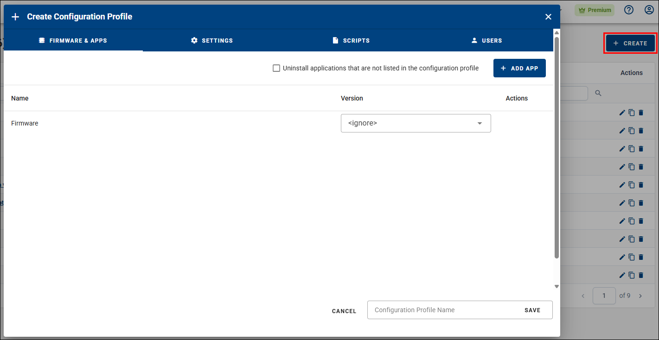Go to the next page arrow
659x340 pixels.
click(x=640, y=296)
